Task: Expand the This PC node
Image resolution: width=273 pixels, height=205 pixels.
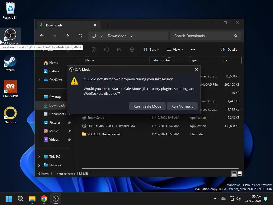Action: (x=39, y=157)
